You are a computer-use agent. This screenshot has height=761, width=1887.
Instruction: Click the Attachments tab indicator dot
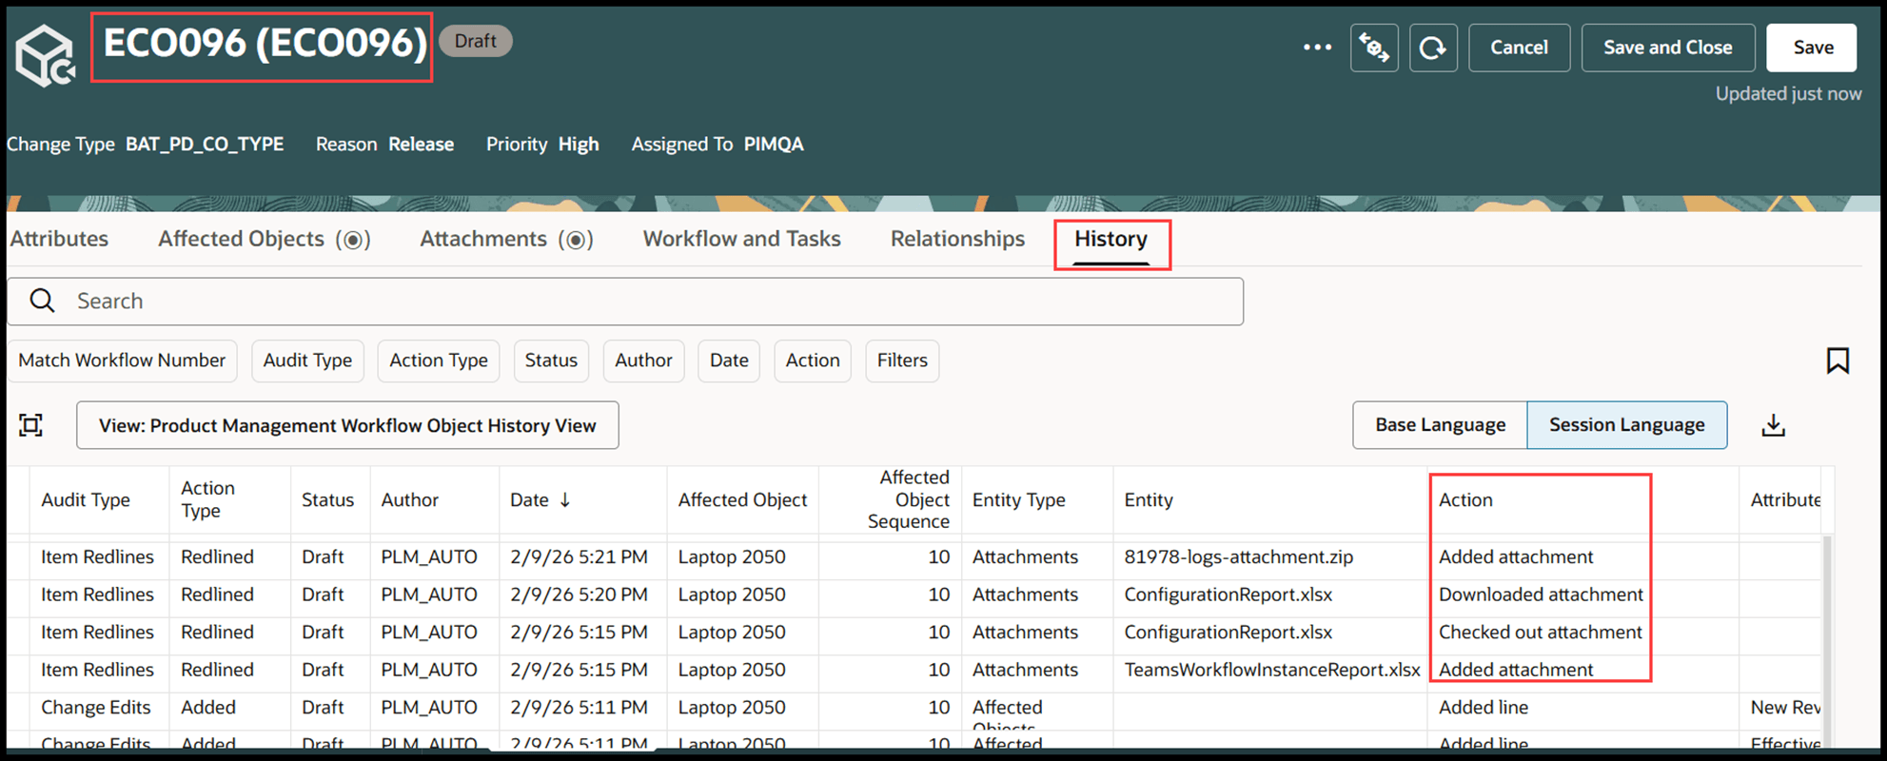pos(576,240)
